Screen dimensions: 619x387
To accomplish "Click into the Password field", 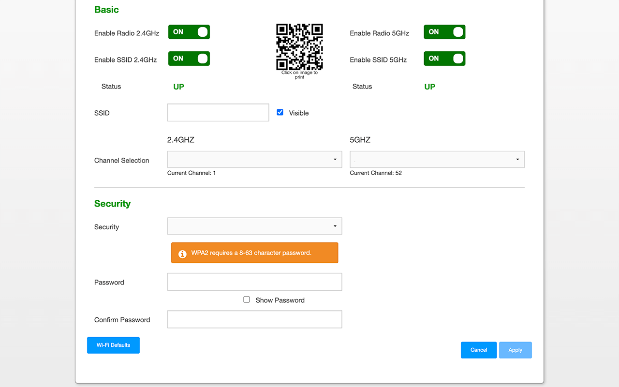I will pos(254,282).
